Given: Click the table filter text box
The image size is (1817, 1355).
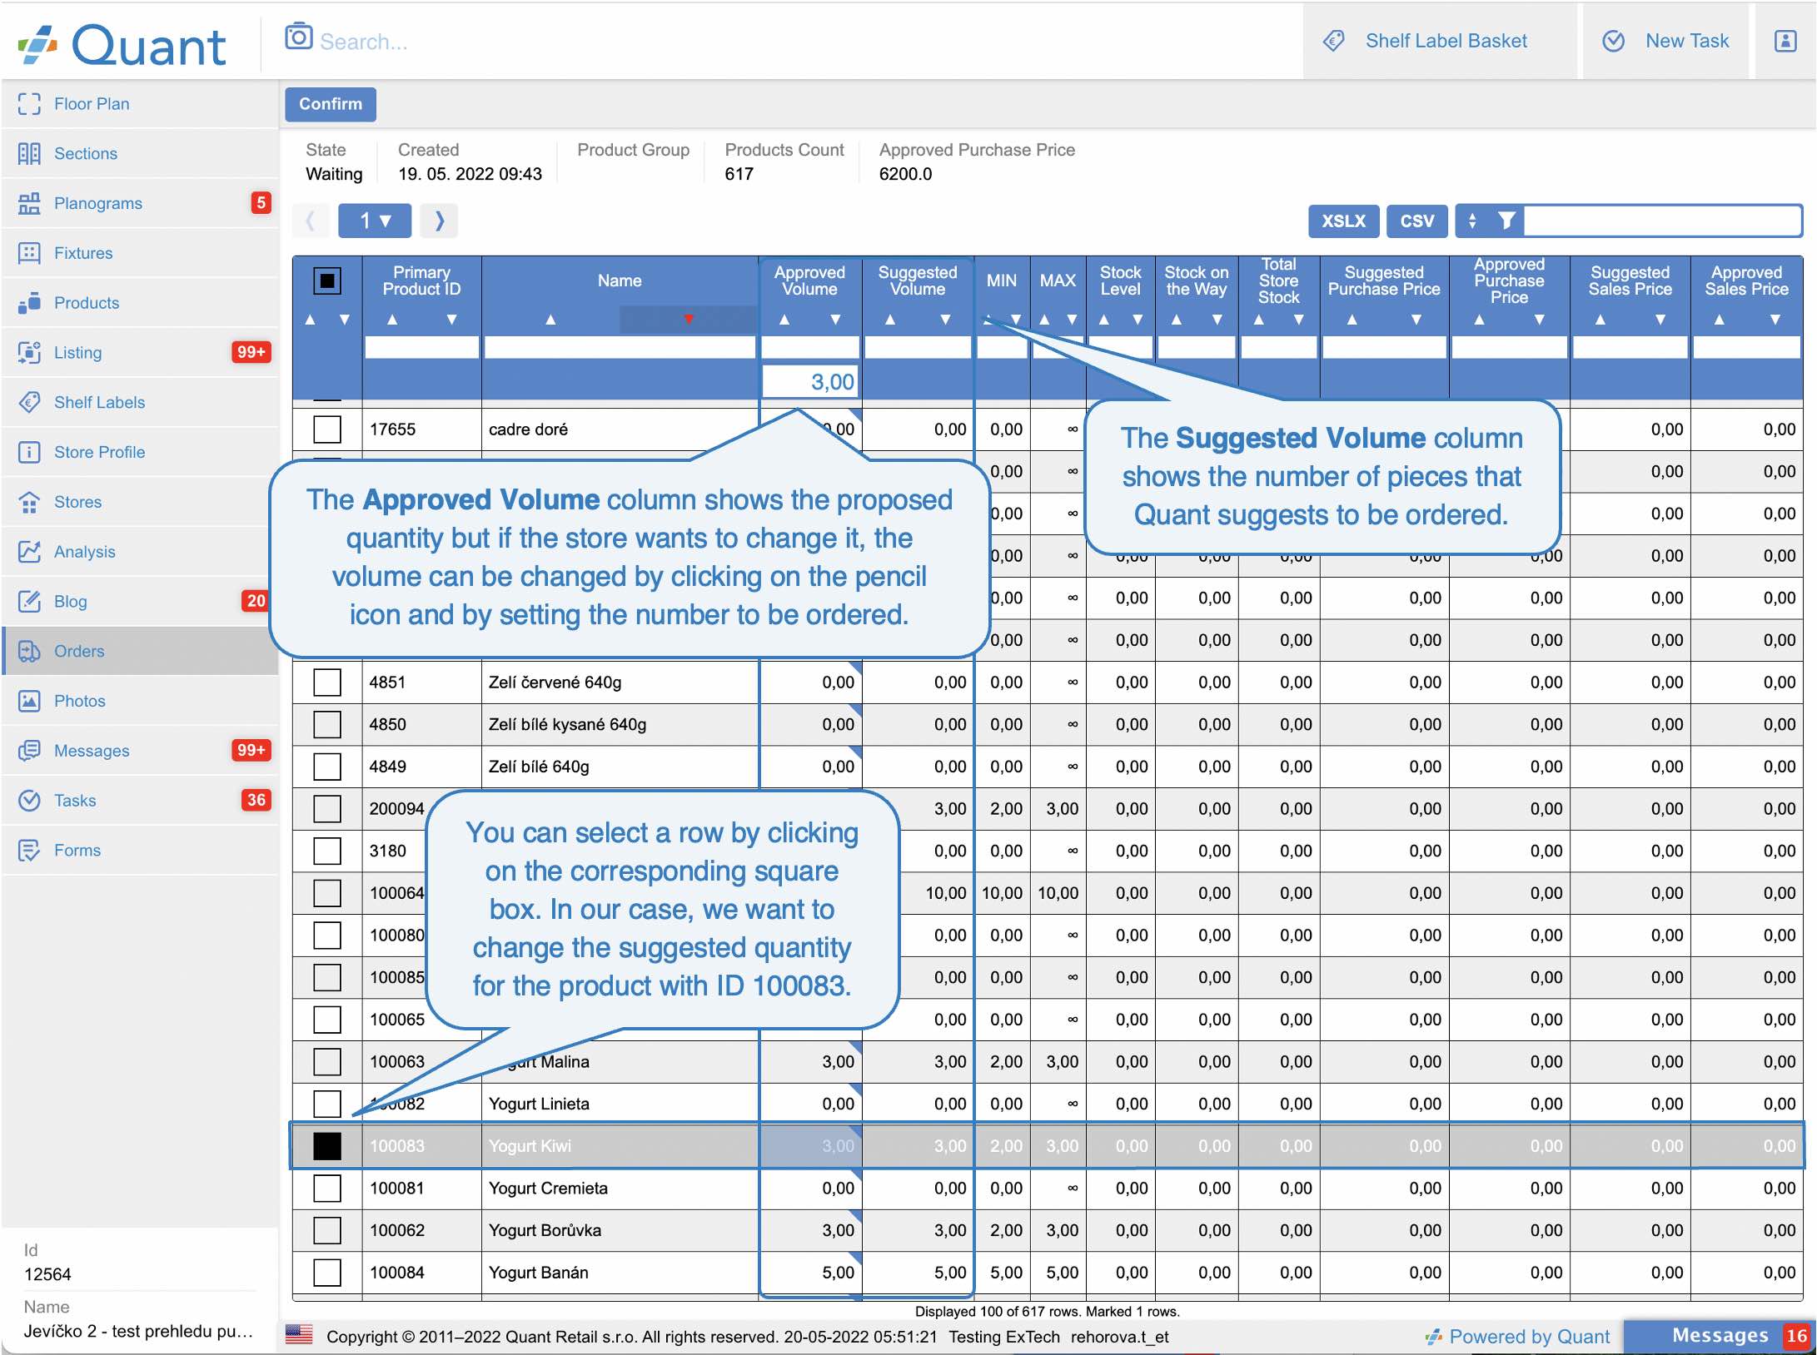Looking at the screenshot, I should (1662, 221).
